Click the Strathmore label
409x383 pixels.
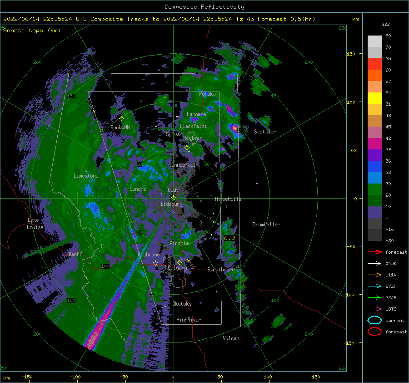click(221, 270)
